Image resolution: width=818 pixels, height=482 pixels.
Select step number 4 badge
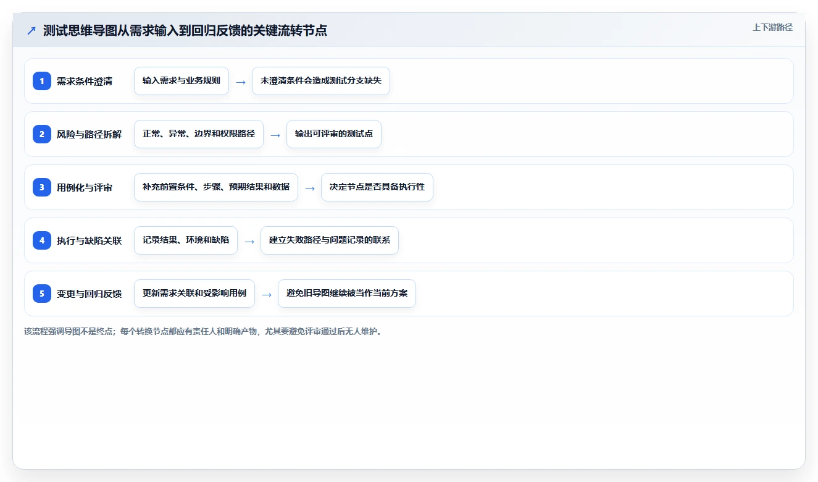coord(42,240)
